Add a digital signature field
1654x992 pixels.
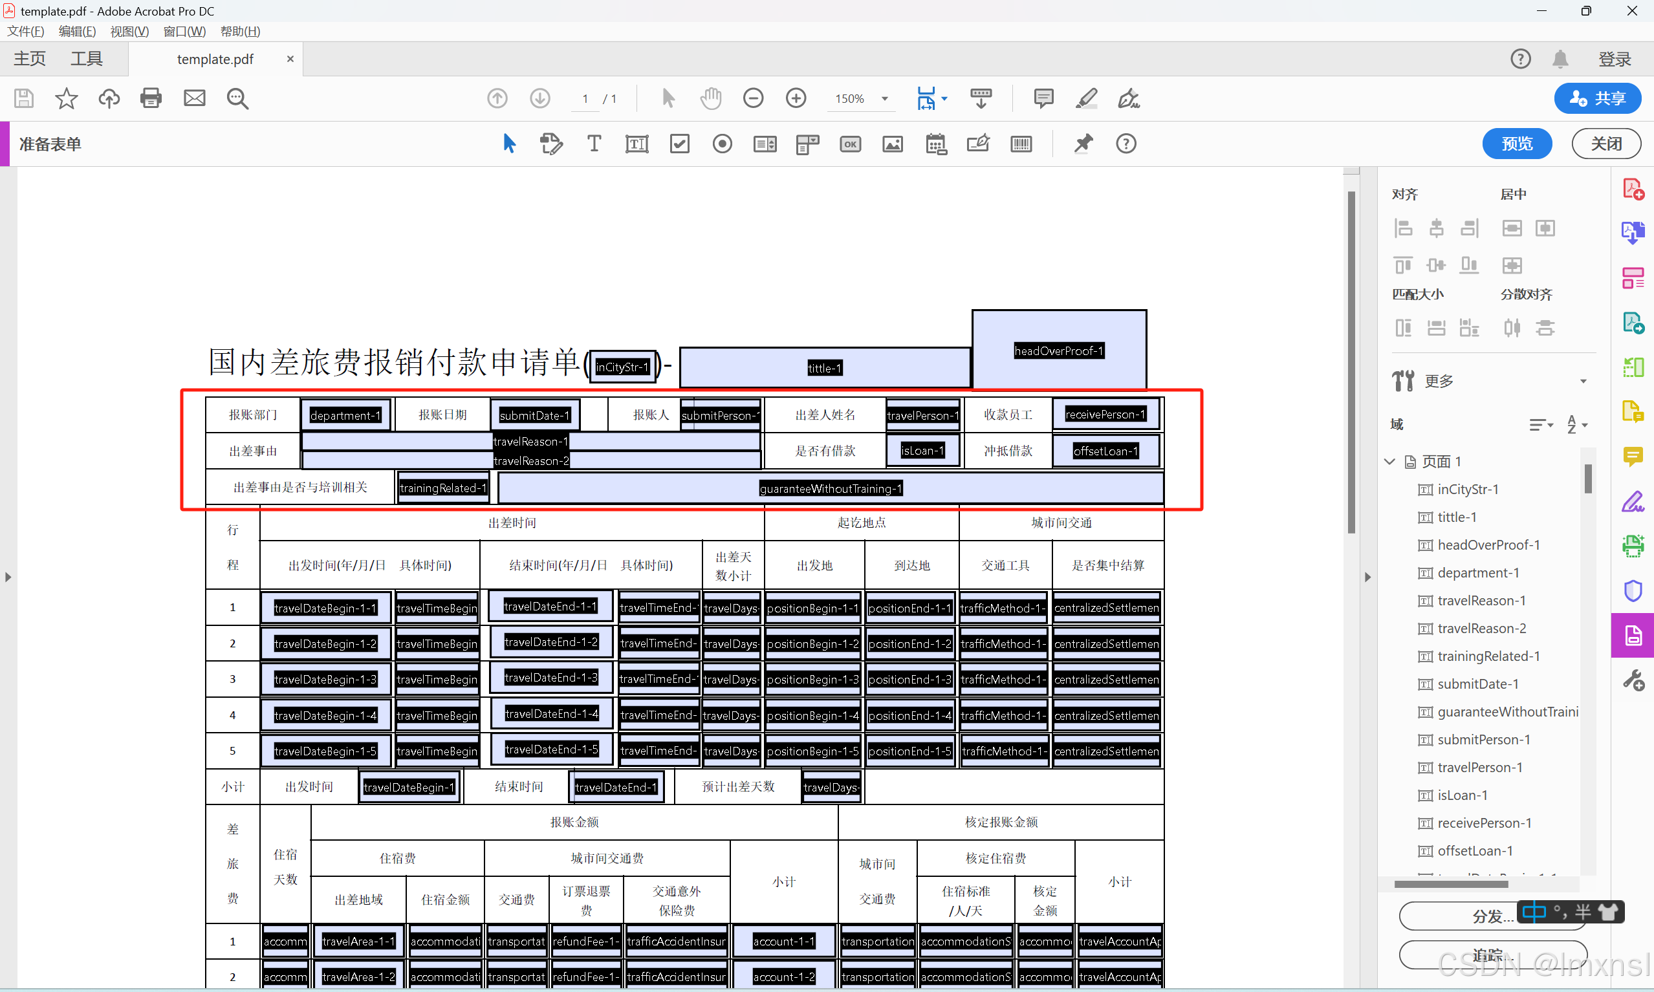click(978, 144)
